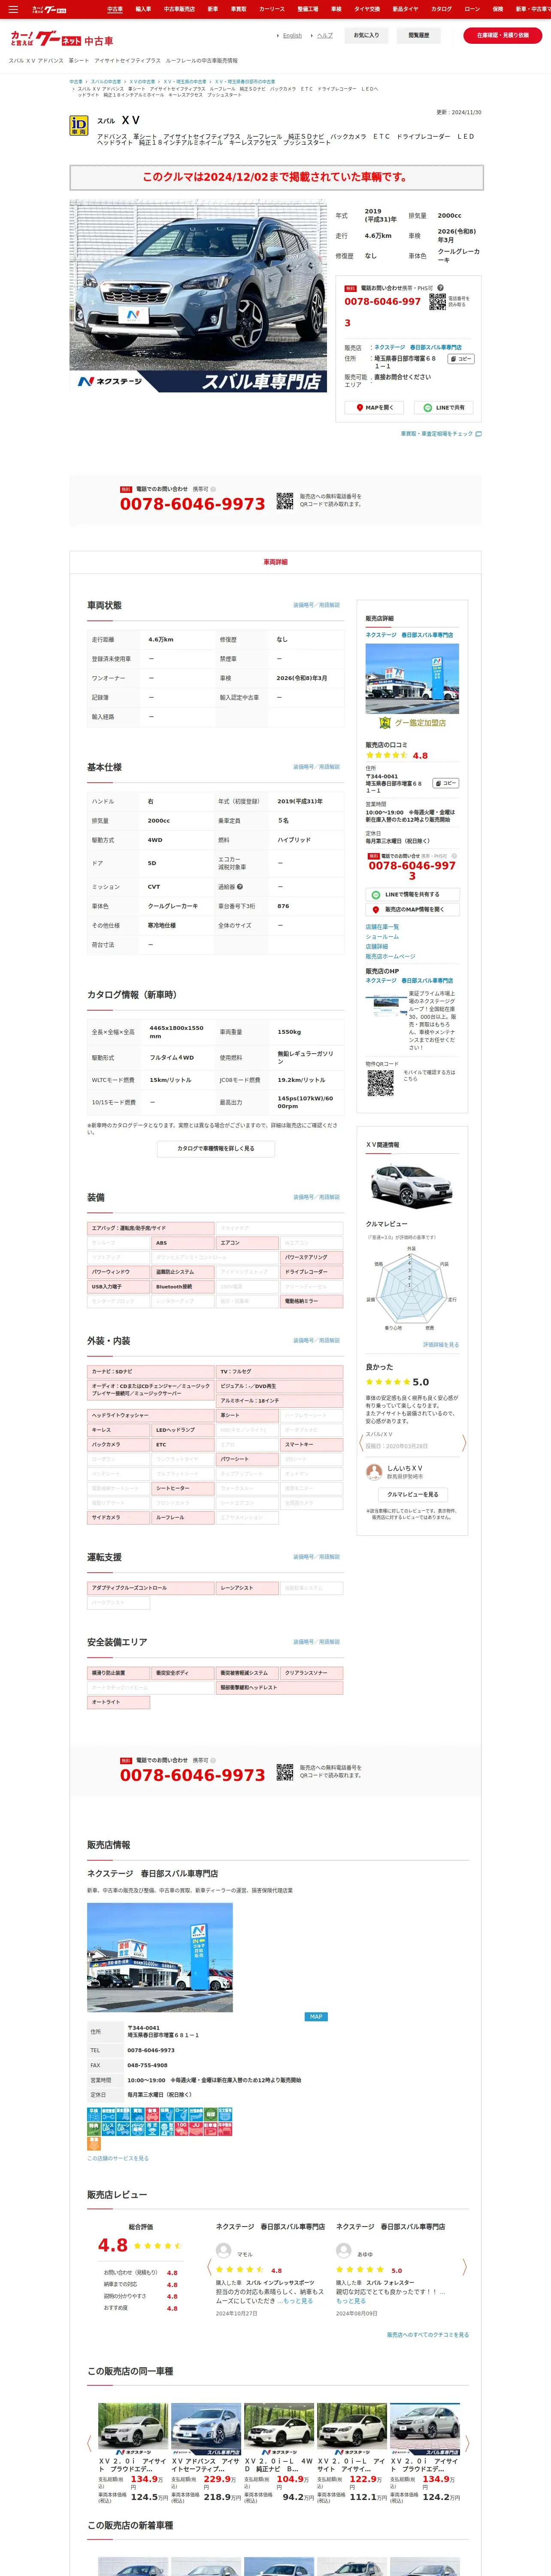The width and height of the screenshot is (551, 2576).
Task: Open the main Subaru XV car photo
Action: click(x=198, y=296)
